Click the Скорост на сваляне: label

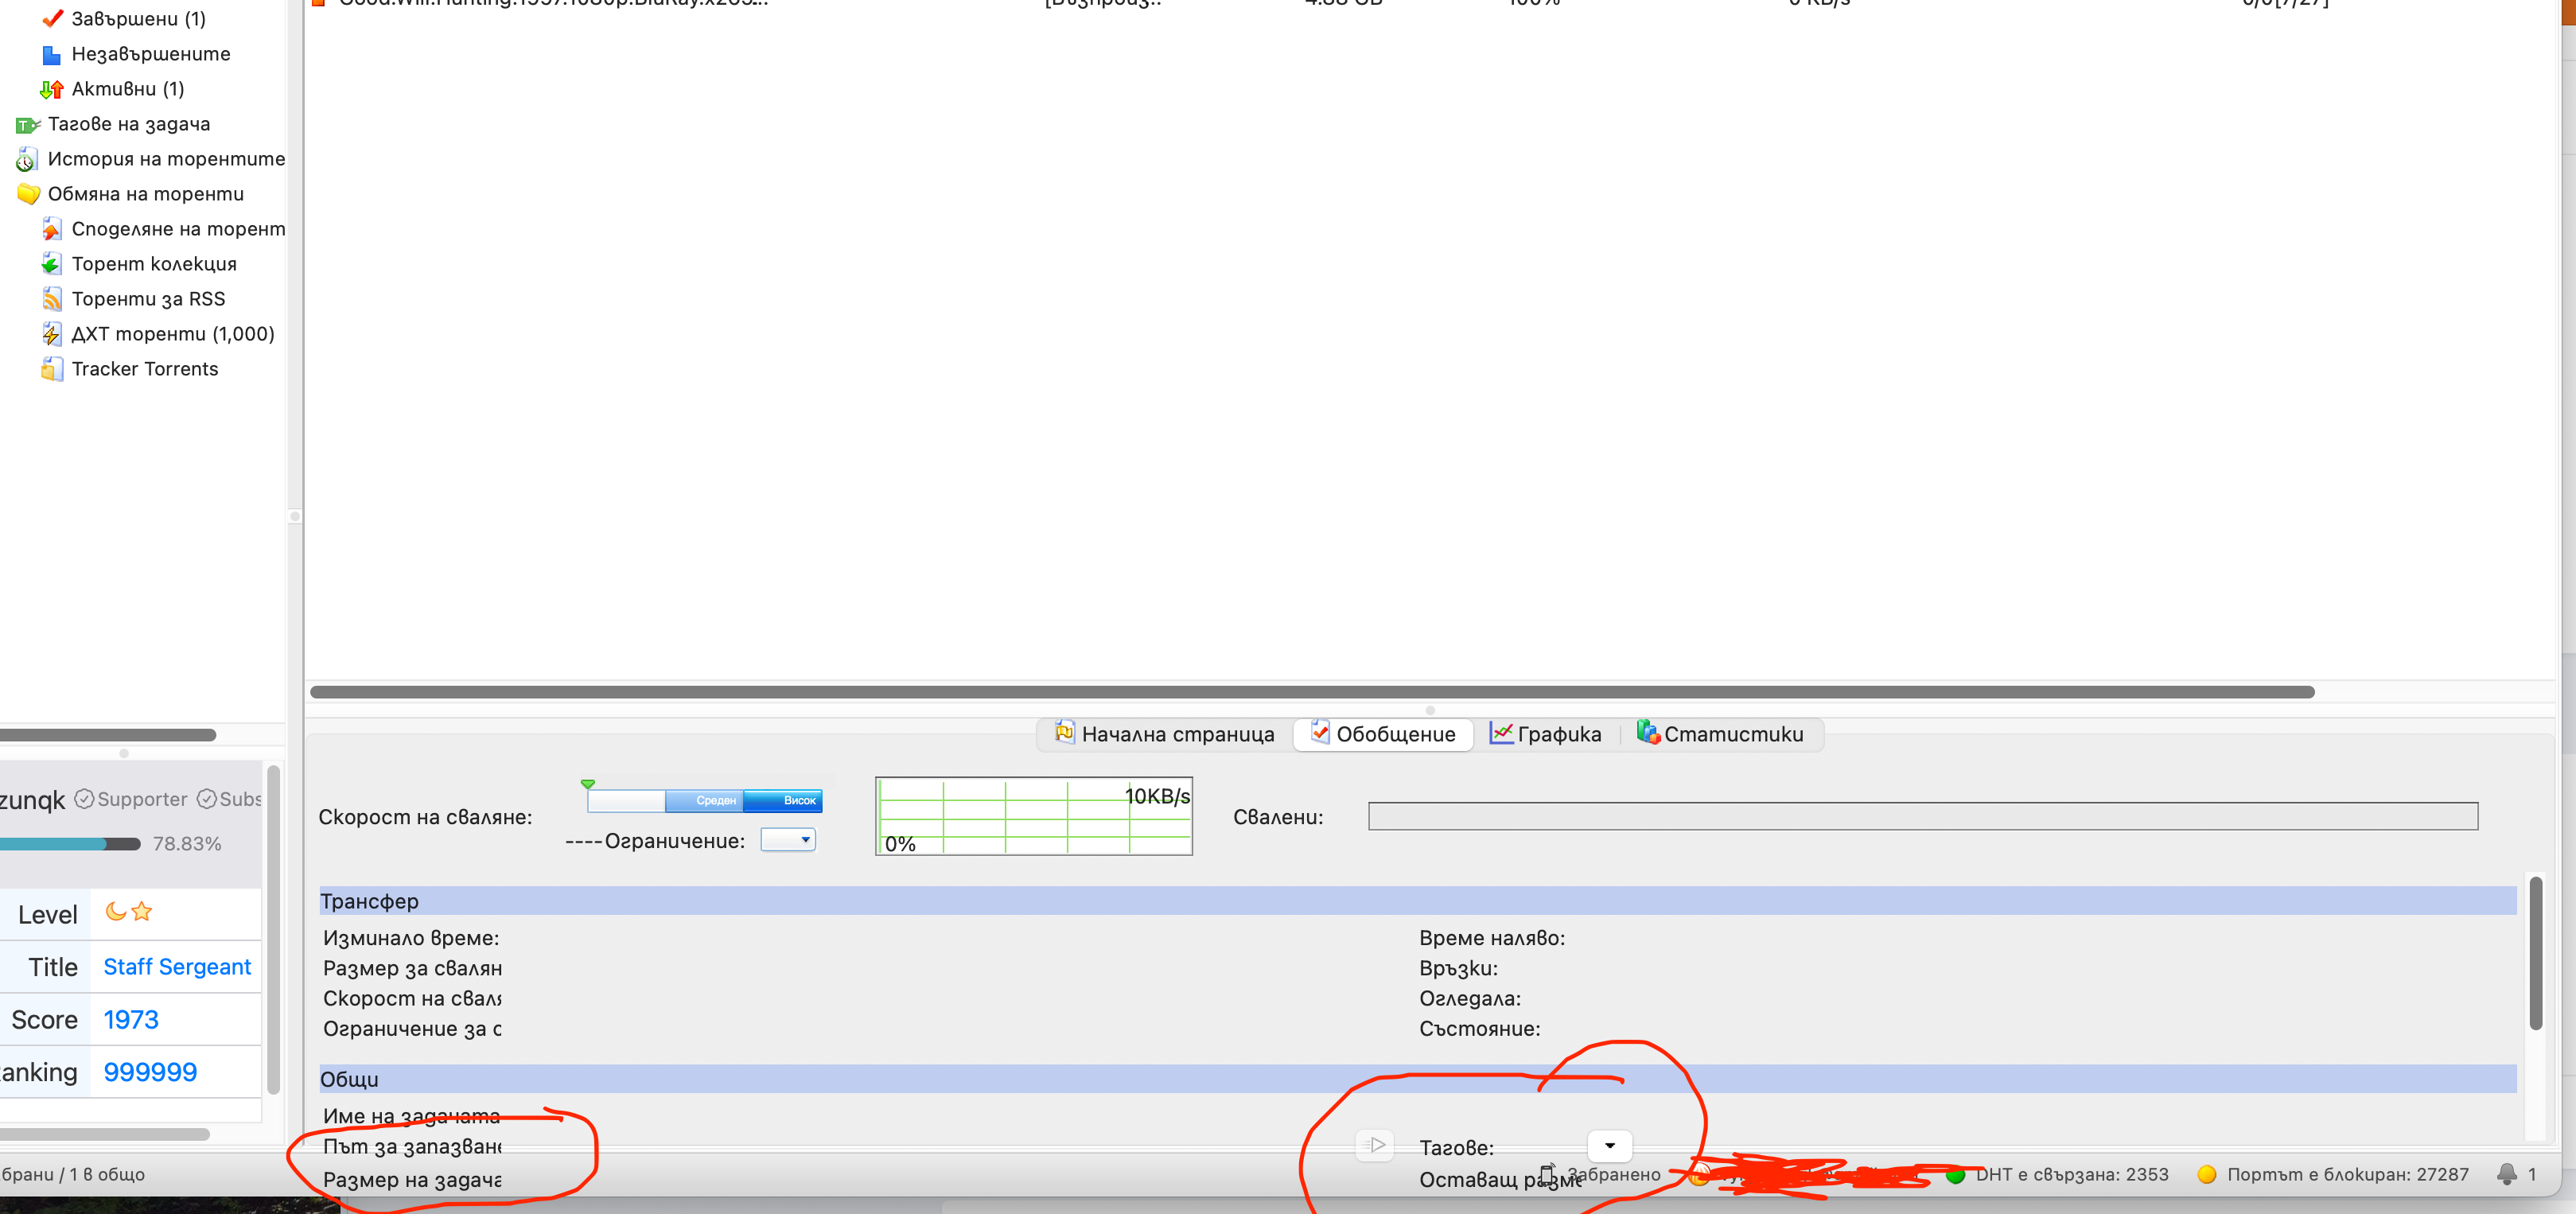(425, 817)
